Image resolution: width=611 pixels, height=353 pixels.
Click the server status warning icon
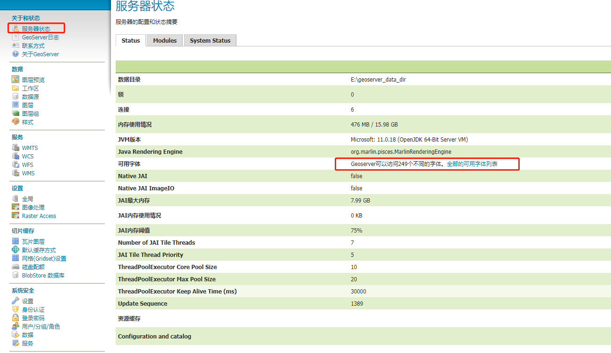point(15,29)
